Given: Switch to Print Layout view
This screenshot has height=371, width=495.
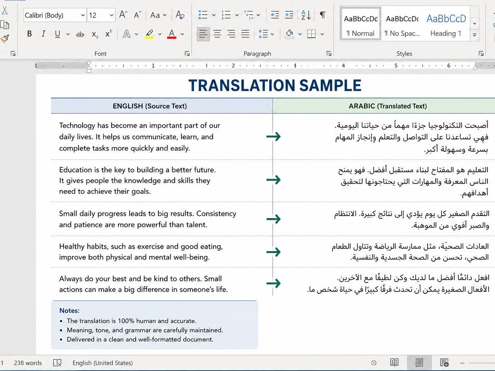Looking at the screenshot, I should 419,362.
